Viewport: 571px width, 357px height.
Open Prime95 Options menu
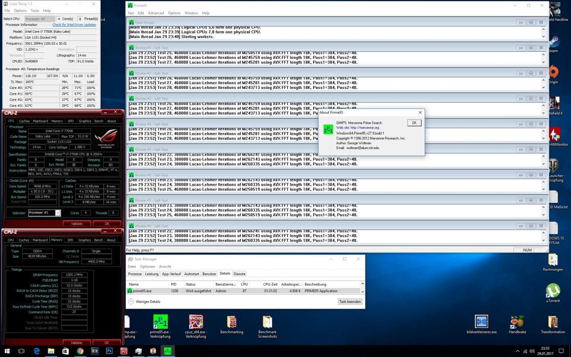pos(174,13)
